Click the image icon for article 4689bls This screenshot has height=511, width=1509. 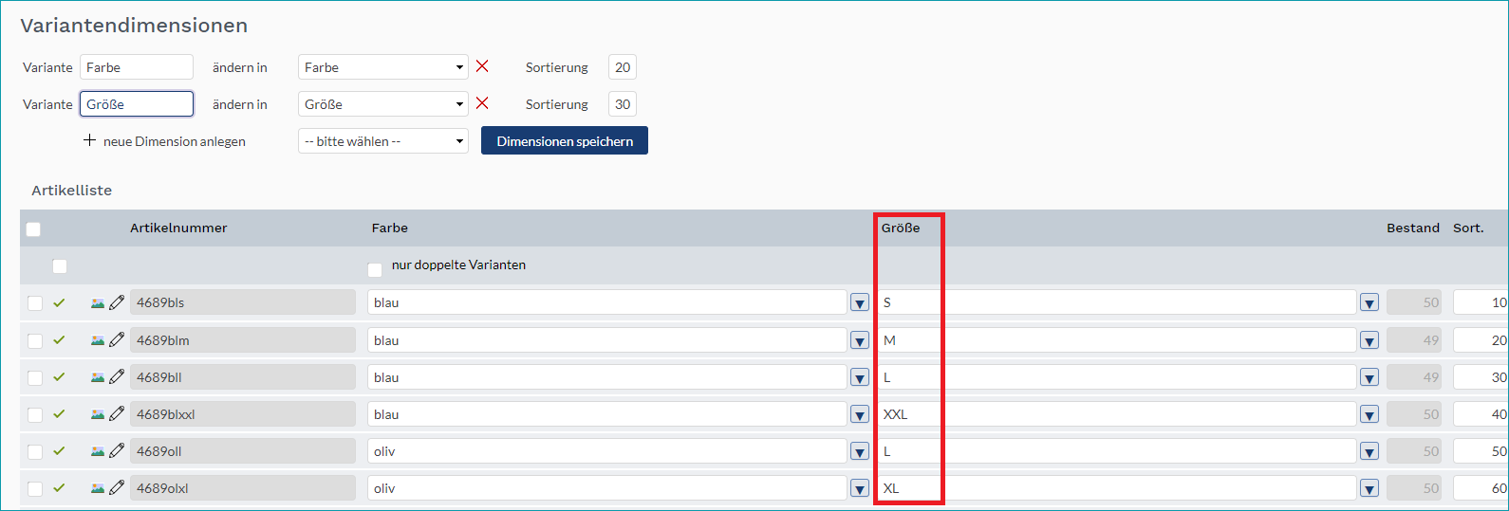[98, 303]
